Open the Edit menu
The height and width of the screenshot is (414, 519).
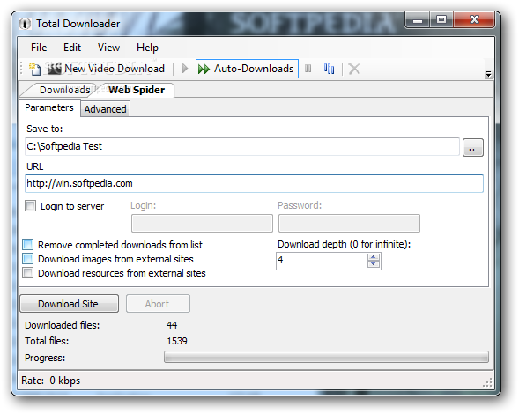point(72,48)
